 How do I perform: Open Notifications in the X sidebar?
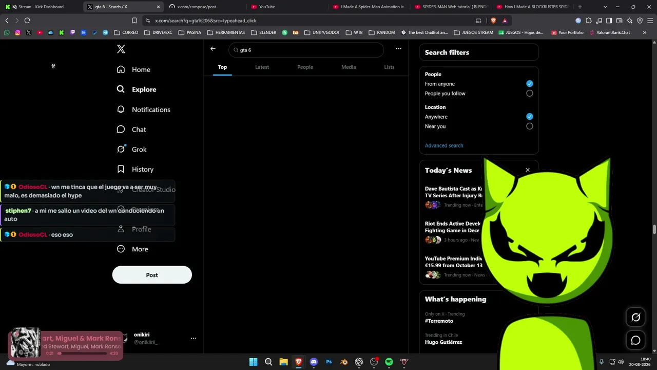143,109
